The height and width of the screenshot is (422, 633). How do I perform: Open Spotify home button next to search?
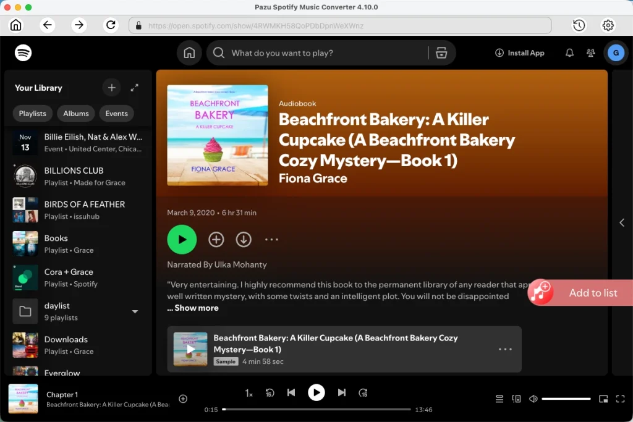[x=189, y=53]
